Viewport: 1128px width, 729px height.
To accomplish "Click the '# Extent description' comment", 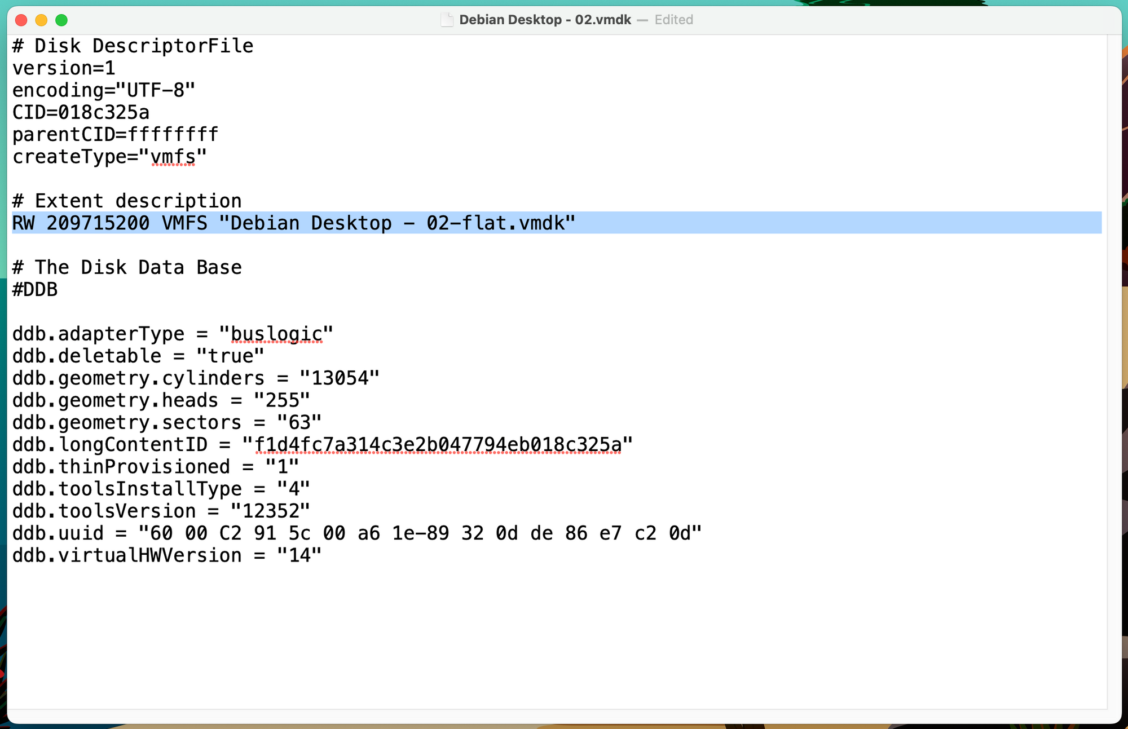I will click(127, 201).
